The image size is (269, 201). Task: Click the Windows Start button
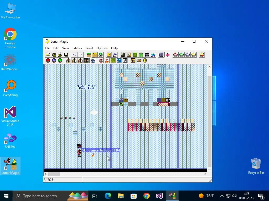pos(6,196)
